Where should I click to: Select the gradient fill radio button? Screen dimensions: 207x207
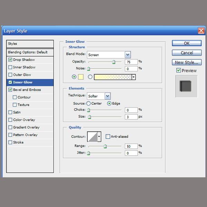coord(90,77)
